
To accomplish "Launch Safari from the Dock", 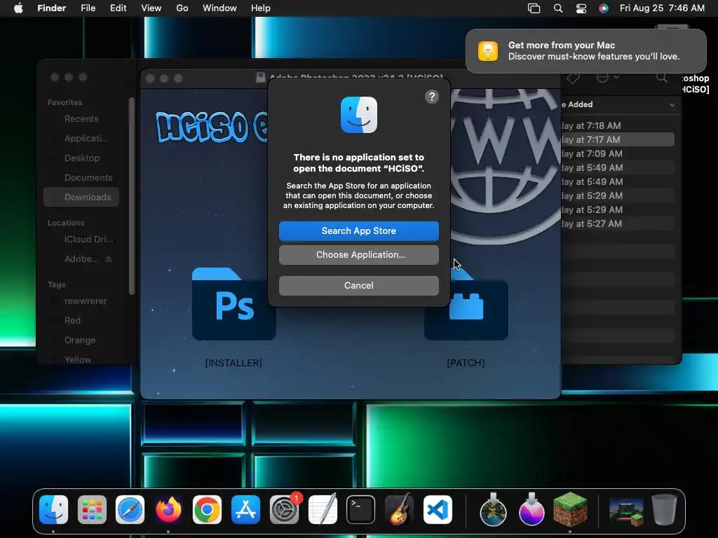I will pos(130,510).
